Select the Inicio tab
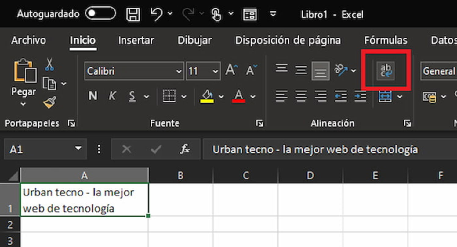 pyautogui.click(x=83, y=40)
